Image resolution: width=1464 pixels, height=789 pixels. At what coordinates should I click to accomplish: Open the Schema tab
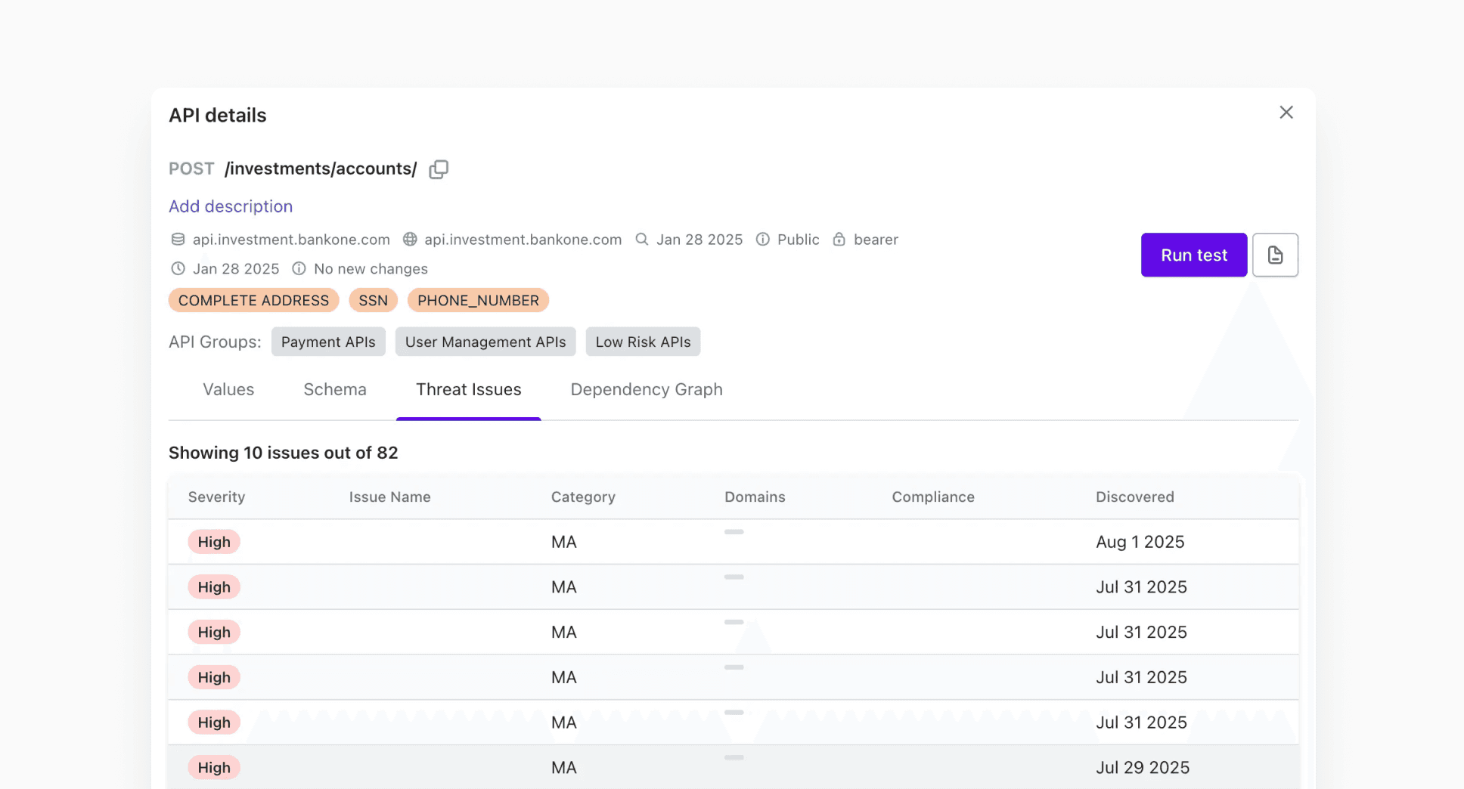tap(335, 389)
